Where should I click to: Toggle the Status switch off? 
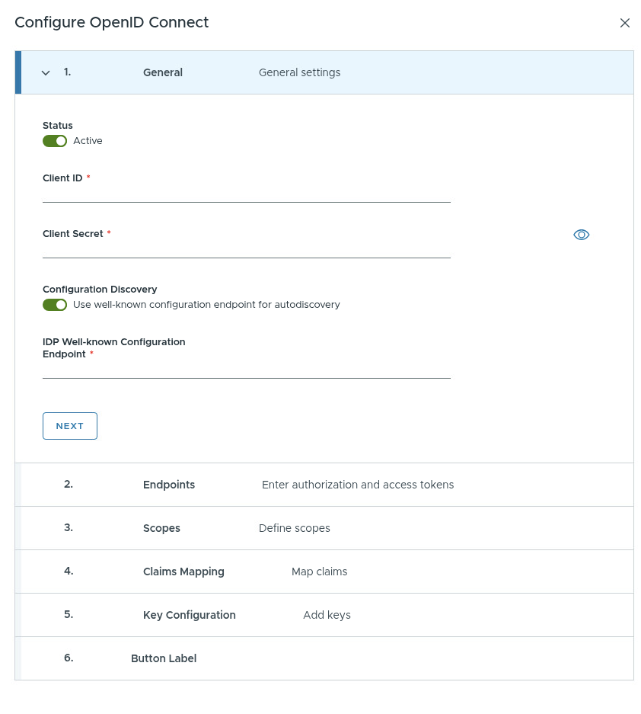(x=55, y=141)
